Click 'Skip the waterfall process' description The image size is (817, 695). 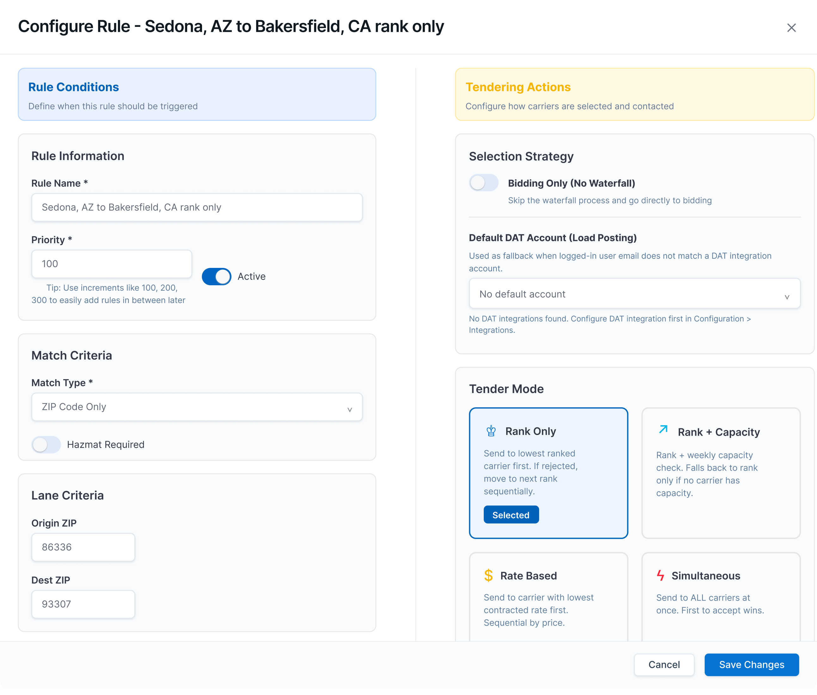coord(610,201)
